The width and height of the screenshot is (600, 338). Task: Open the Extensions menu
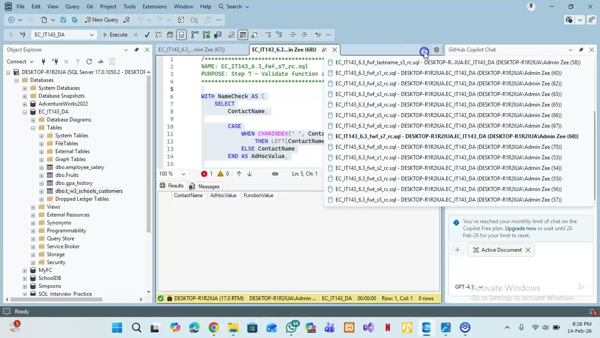coord(155,7)
